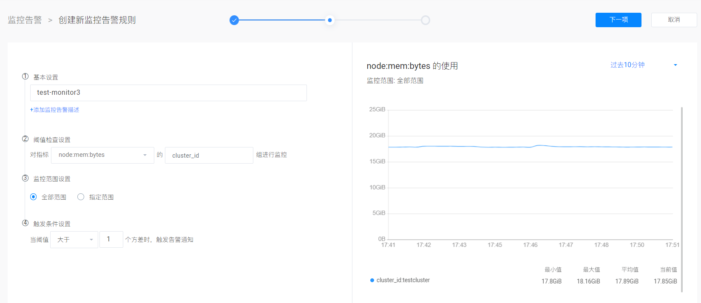Image resolution: width=701 pixels, height=303 pixels.
Task: Focus the test-monitor3 name input field
Action: coord(168,93)
